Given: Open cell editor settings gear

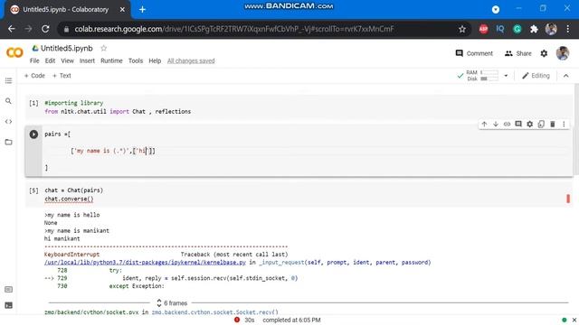Looking at the screenshot, I should tap(530, 125).
